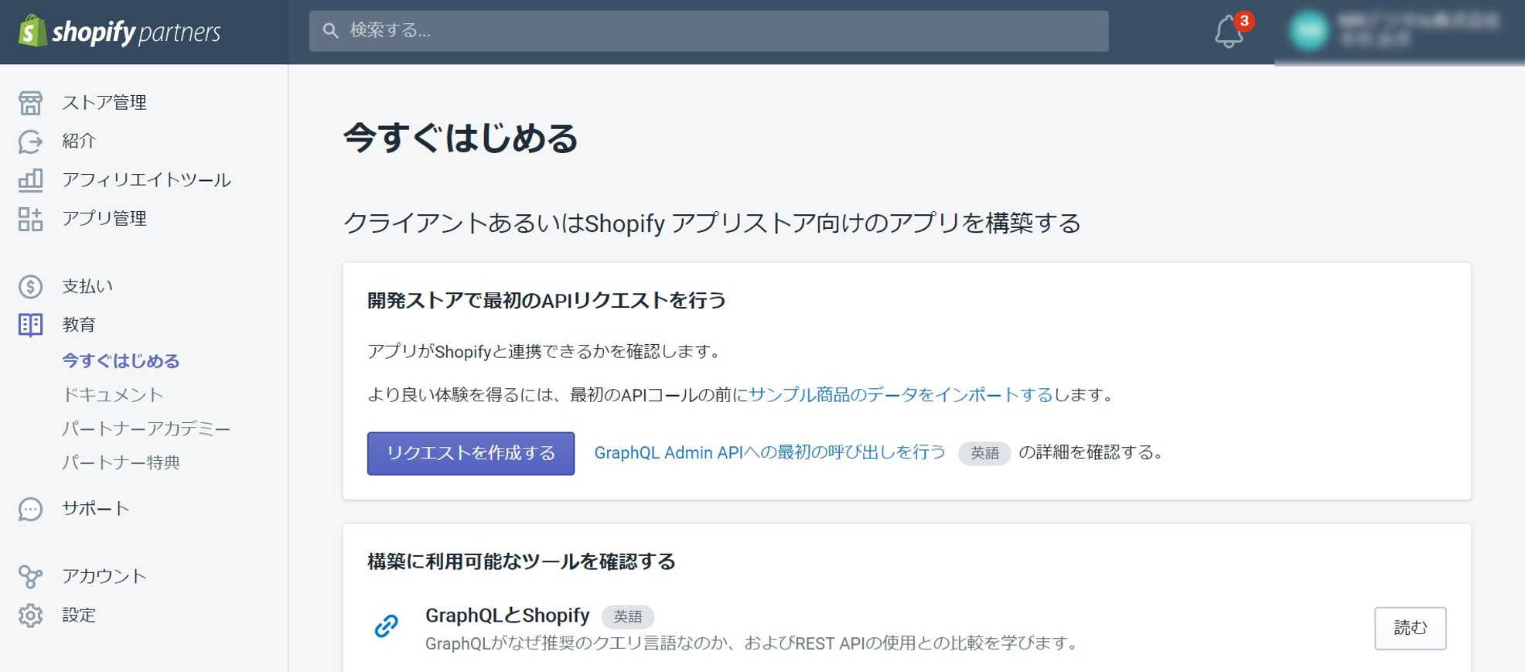The image size is (1525, 672).
Task: Select 今すぐはじめる in the sidebar
Action: [x=121, y=361]
